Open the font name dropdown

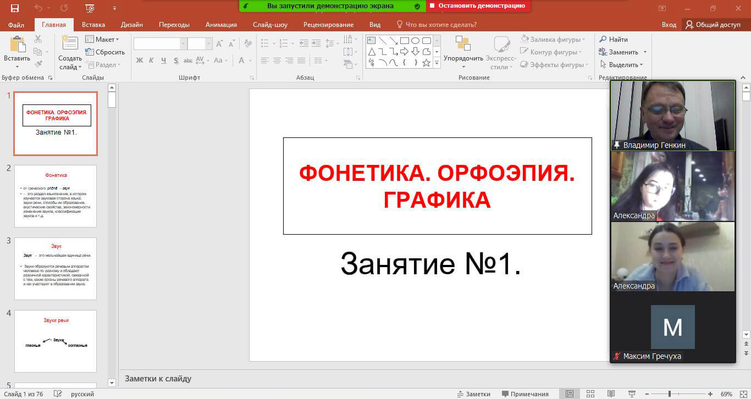(x=184, y=44)
